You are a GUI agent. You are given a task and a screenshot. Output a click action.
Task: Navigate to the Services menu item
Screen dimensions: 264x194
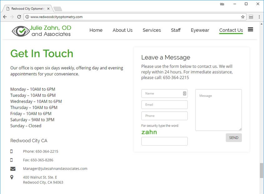pos(152,30)
